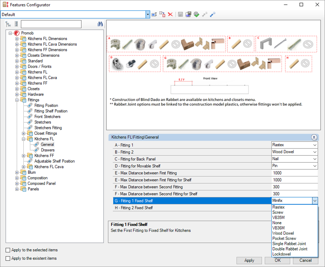
Task: Click the red X delete configuration icon
Action: click(170, 14)
